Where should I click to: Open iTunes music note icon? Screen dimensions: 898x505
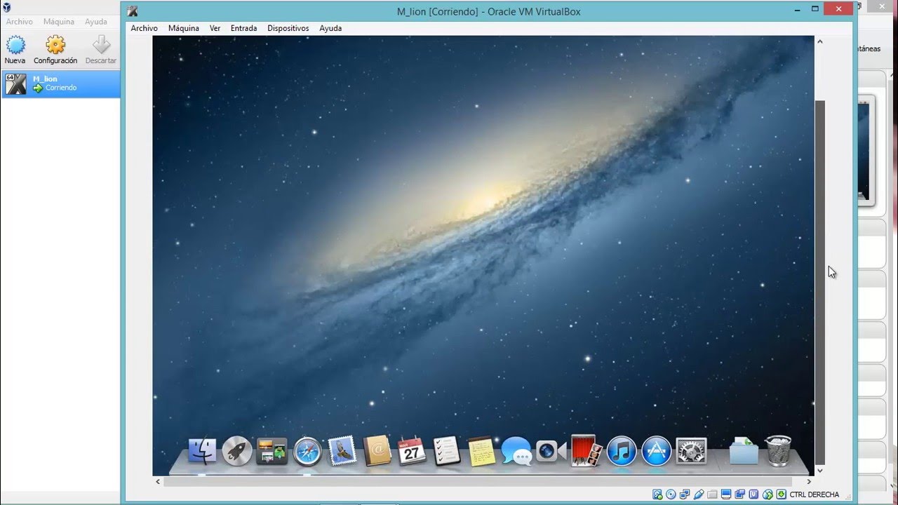[622, 451]
